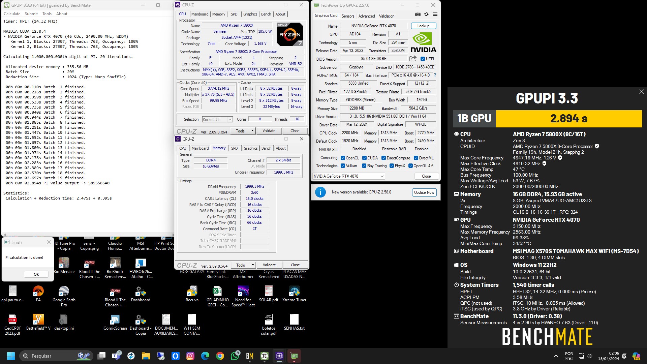This screenshot has height=364, width=647.
Task: Open the Need for Speed Heat shortcut
Action: tap(243, 296)
